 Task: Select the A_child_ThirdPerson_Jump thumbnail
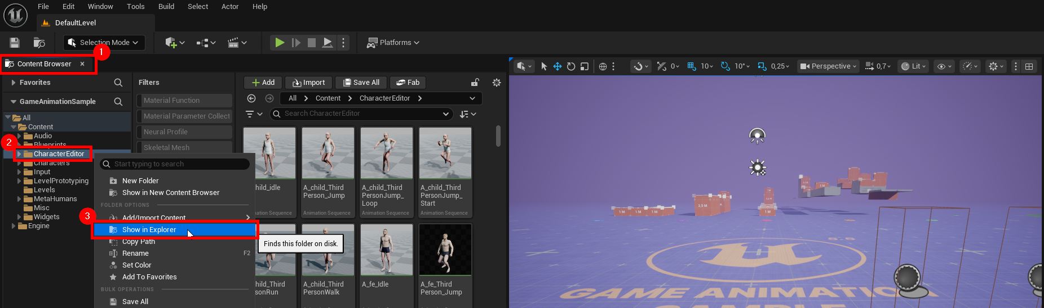(328, 153)
